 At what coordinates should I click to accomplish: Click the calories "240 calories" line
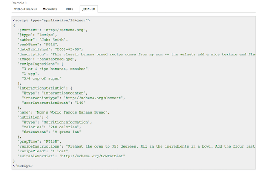(x=51, y=127)
